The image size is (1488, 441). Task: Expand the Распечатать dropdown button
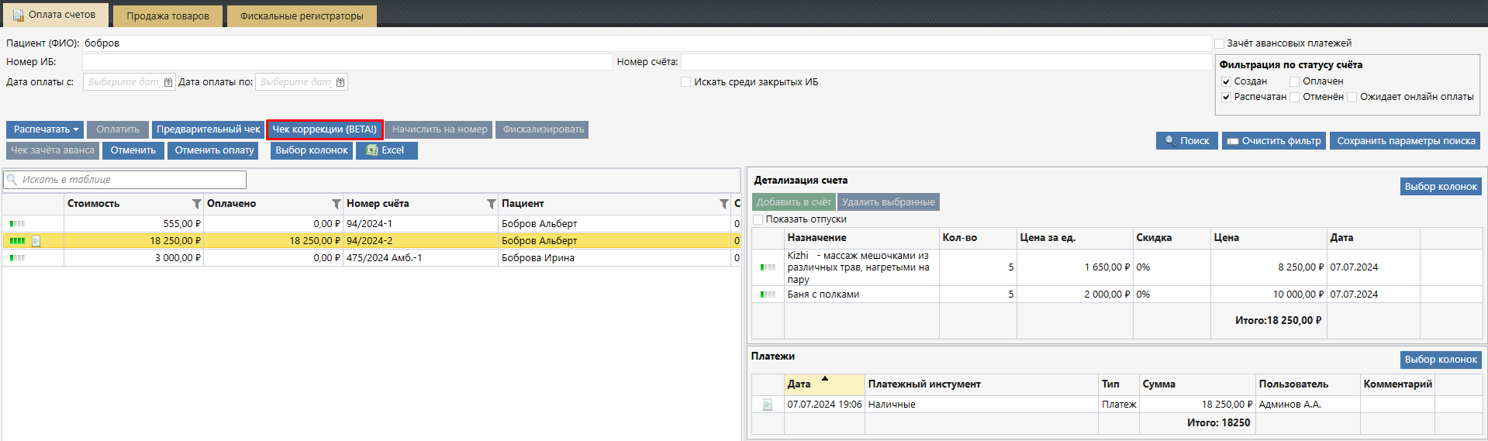coord(45,129)
